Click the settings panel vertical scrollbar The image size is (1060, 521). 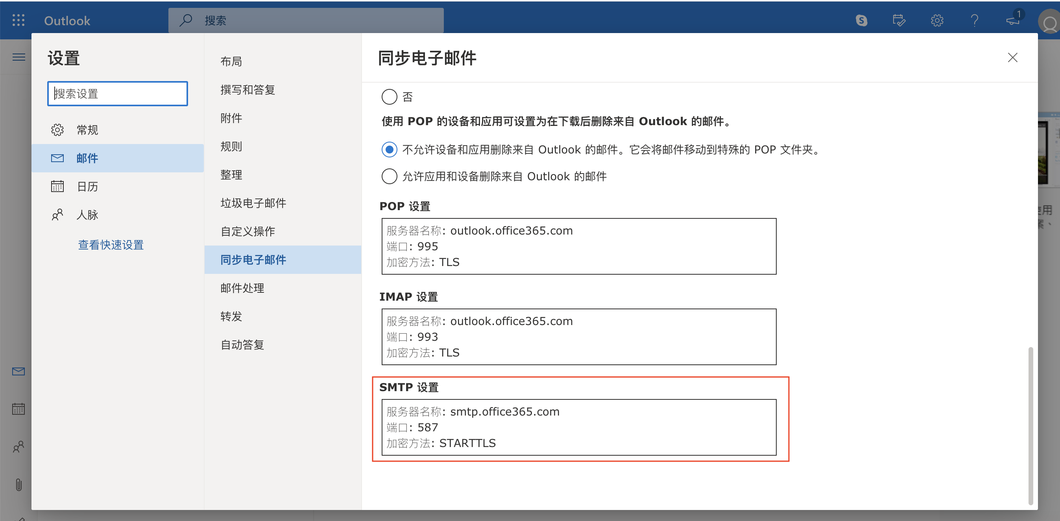click(1030, 425)
